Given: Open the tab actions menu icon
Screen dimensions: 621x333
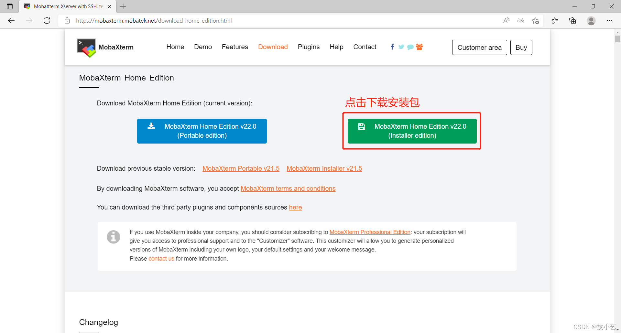Looking at the screenshot, I should click(10, 6).
